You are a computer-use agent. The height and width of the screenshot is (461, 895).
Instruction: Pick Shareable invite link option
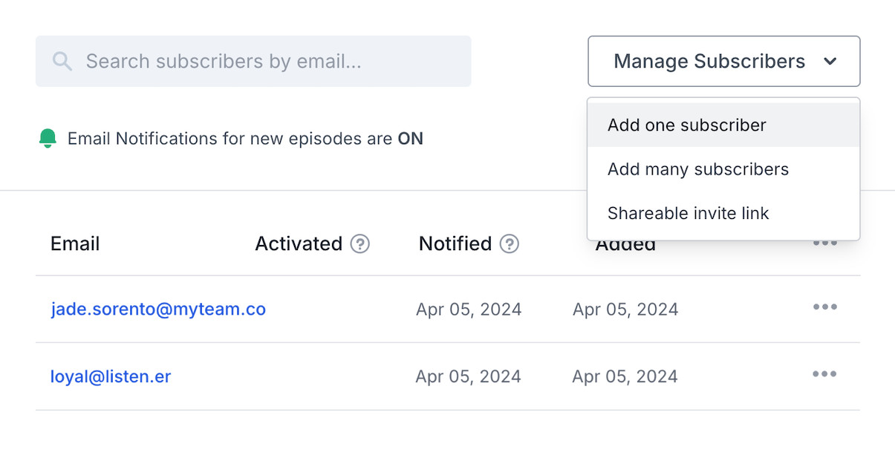[688, 214]
